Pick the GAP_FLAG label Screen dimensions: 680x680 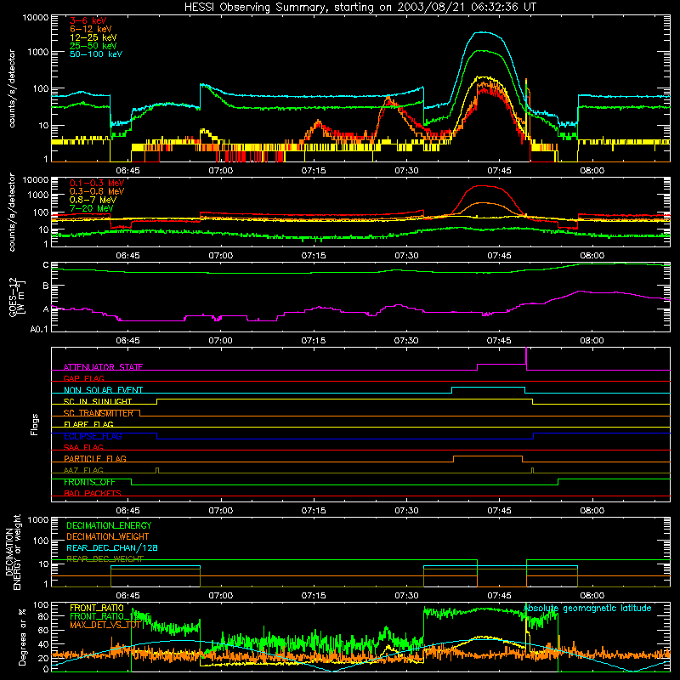click(x=83, y=378)
